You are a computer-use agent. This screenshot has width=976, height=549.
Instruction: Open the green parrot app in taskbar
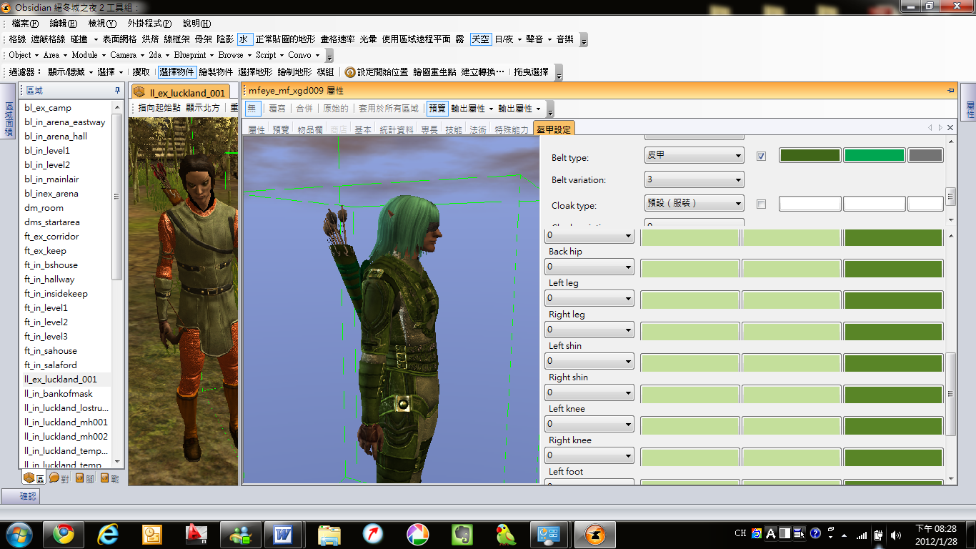click(506, 534)
